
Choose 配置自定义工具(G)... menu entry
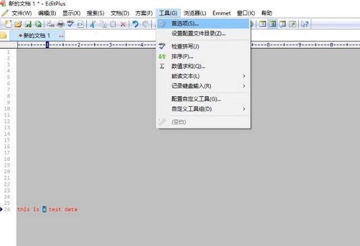[203, 99]
